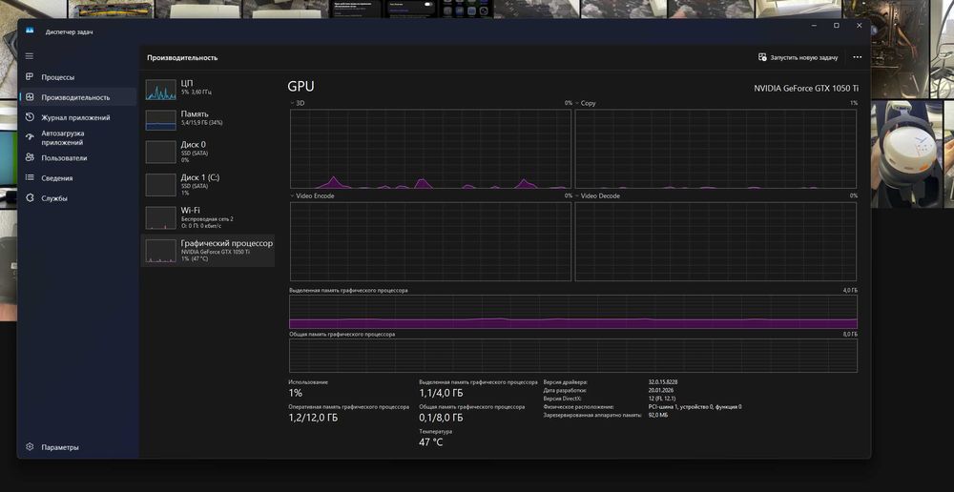Click the Video Encode graph area
Viewport: 954px width, 492px height.
(x=431, y=241)
